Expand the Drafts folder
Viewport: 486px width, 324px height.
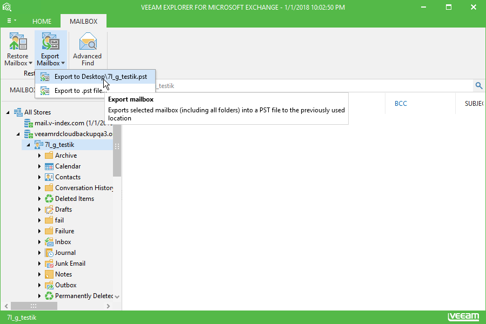click(x=39, y=210)
